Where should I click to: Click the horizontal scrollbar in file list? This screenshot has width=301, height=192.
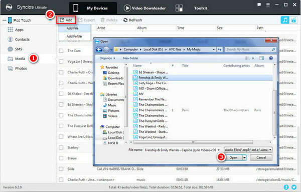[x=193, y=142]
